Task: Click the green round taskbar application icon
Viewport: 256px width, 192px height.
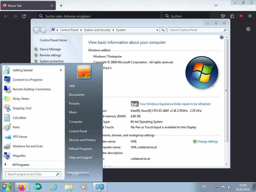Action: [38, 187]
